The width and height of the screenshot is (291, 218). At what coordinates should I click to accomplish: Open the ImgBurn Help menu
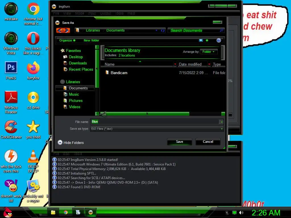coord(131,13)
